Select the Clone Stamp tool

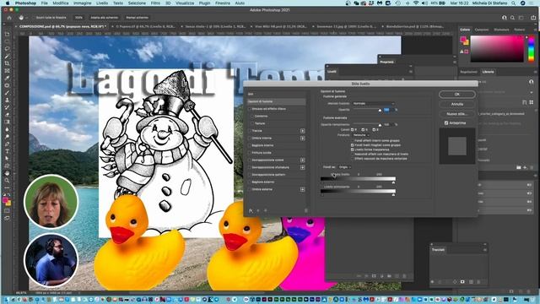click(7, 100)
